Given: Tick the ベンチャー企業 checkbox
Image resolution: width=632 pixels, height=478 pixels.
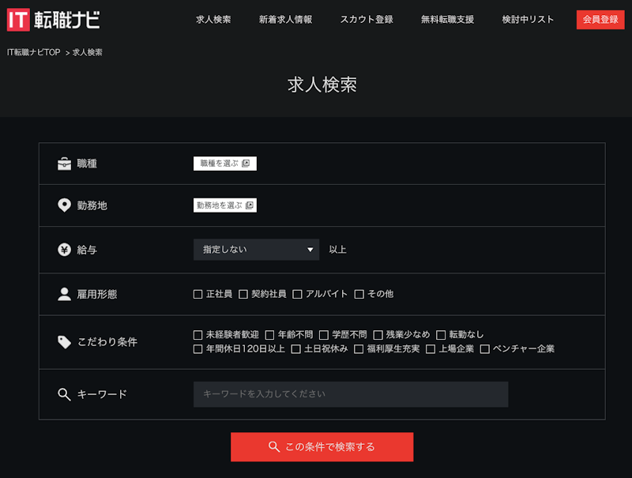Looking at the screenshot, I should (x=485, y=349).
